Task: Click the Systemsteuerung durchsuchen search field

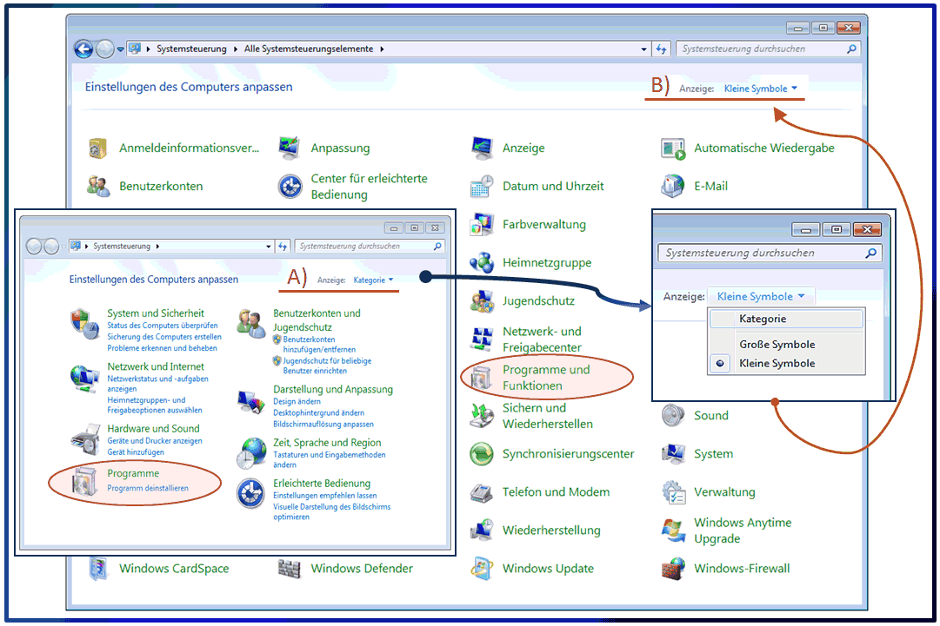Action: point(761,49)
